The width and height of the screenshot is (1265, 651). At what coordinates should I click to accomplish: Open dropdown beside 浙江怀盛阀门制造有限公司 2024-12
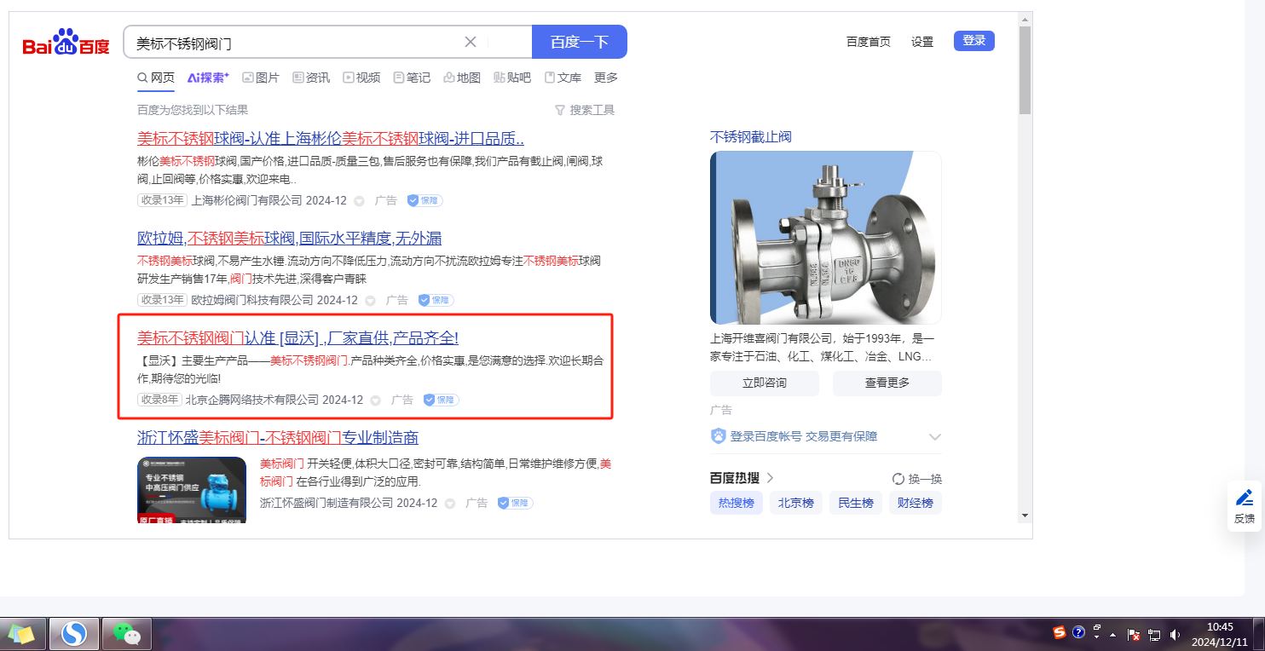click(449, 504)
